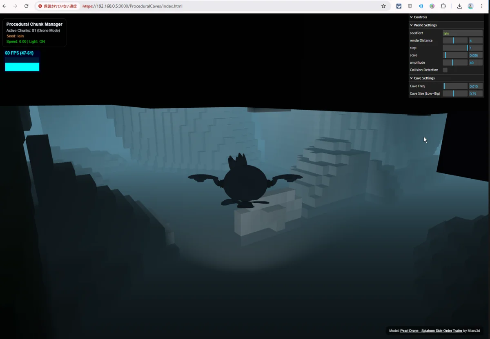Click the browser back arrow
The height and width of the screenshot is (339, 490).
(x=4, y=6)
